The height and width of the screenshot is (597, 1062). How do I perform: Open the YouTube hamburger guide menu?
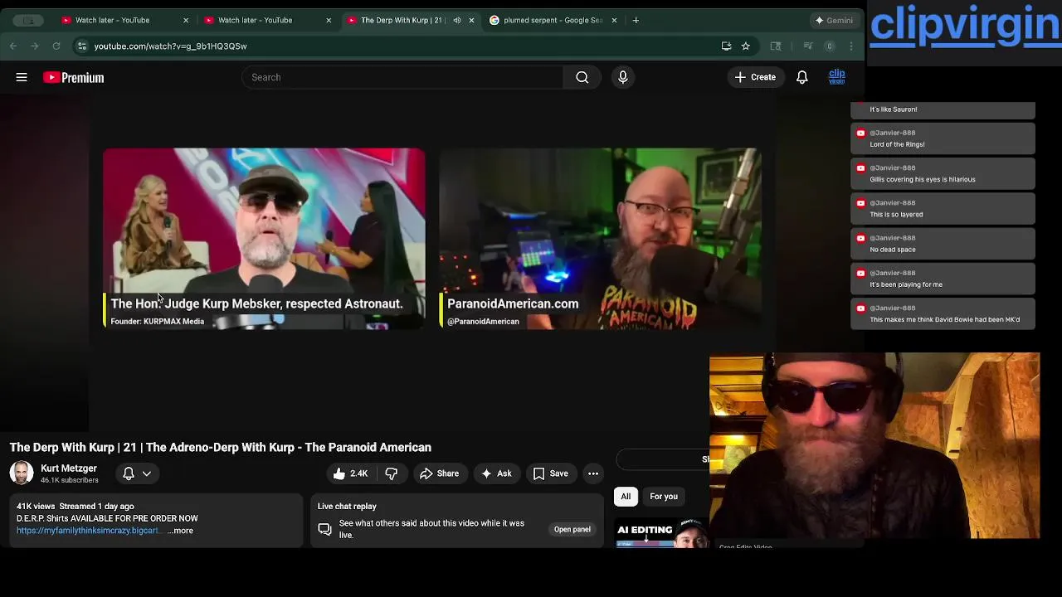22,77
